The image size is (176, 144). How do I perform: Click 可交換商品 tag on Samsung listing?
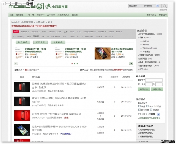pyautogui.click(x=66, y=134)
